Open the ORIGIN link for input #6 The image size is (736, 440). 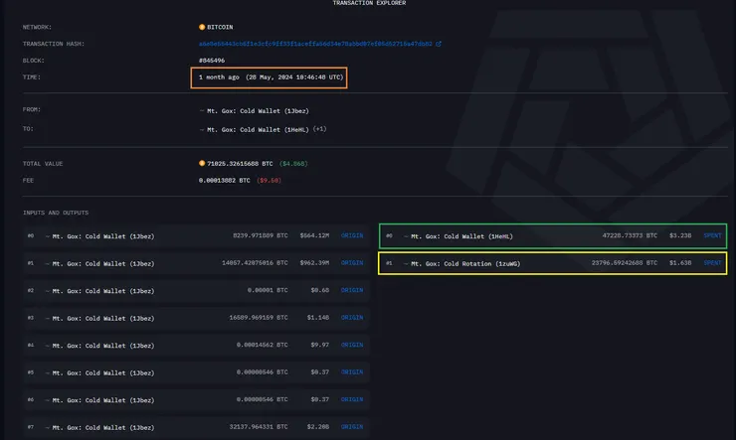(x=352, y=399)
